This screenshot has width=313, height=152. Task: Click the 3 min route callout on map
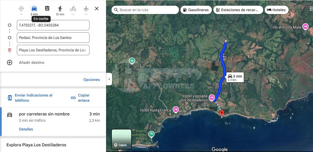click(235, 77)
